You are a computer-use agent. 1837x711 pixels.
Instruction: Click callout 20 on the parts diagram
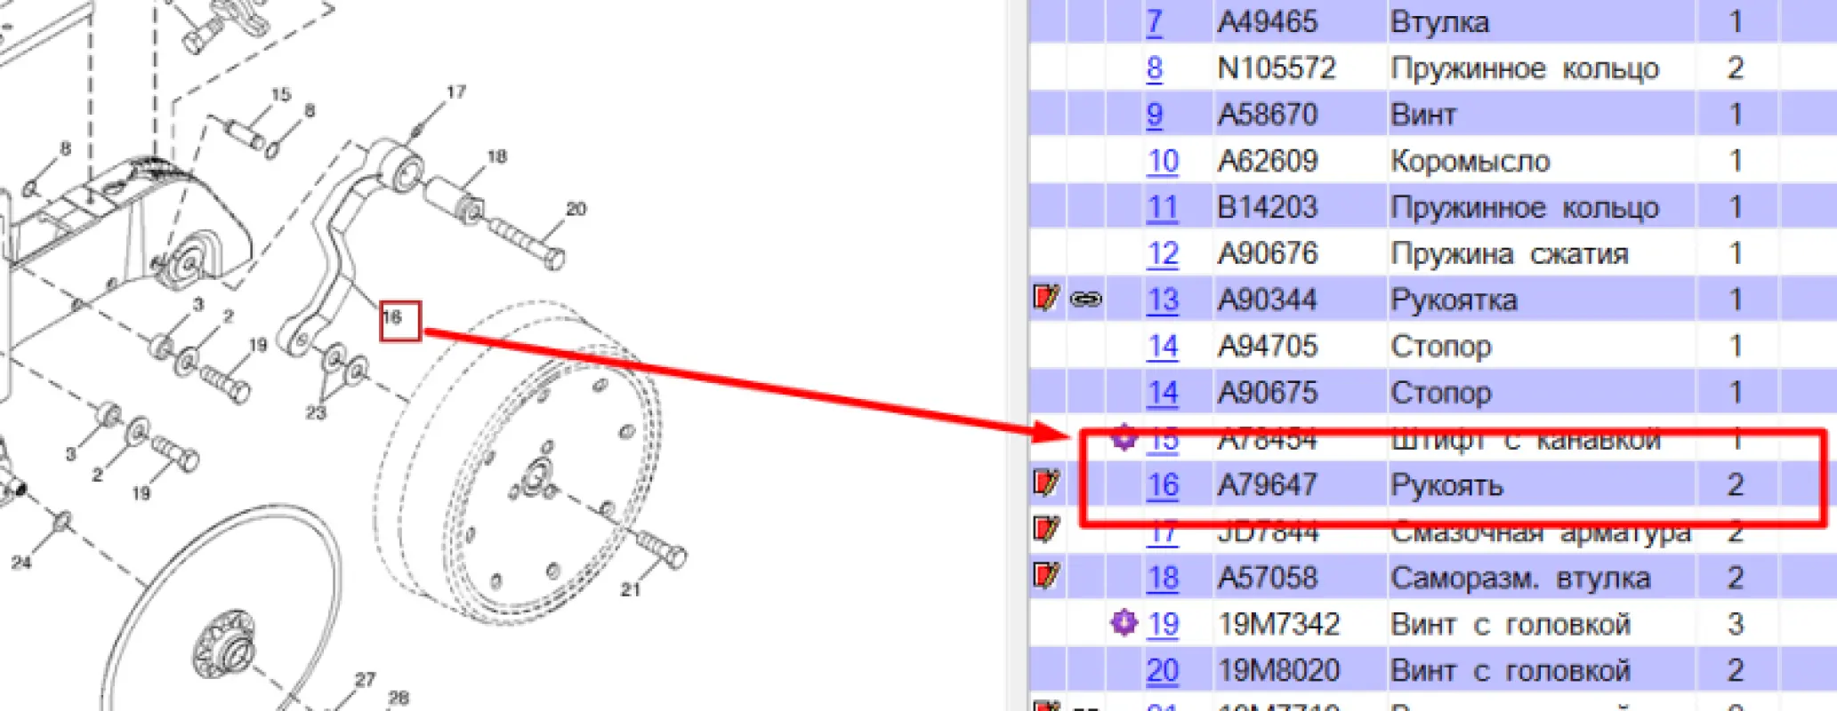(576, 209)
